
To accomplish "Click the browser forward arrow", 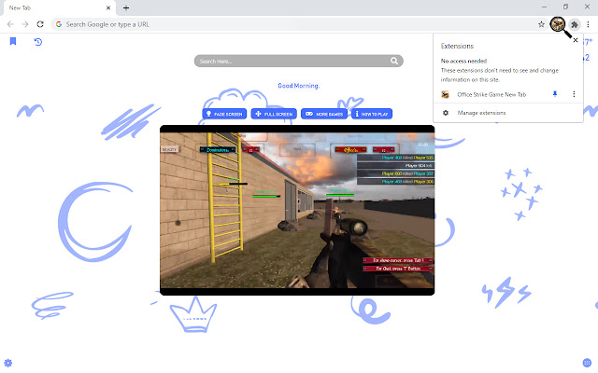I will coord(25,24).
